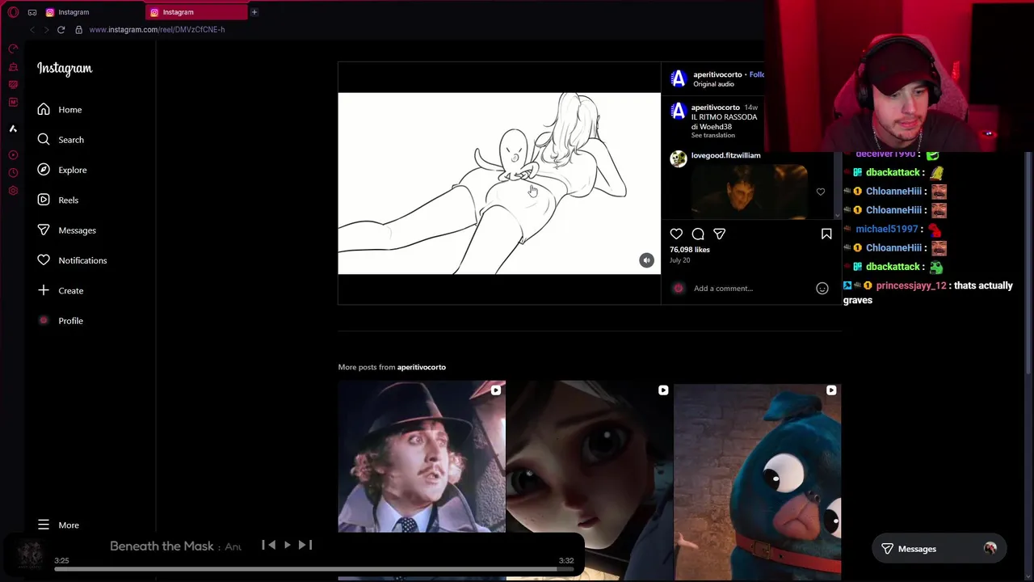Viewport: 1034px width, 582px height.
Task: Skip to next track in music player
Action: click(305, 546)
